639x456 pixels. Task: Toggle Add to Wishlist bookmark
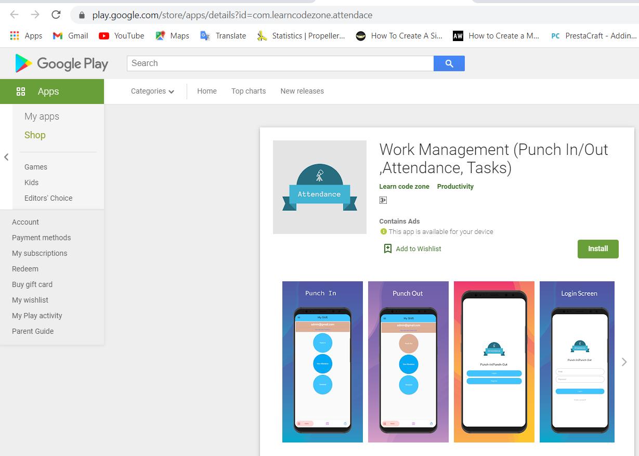coord(412,249)
